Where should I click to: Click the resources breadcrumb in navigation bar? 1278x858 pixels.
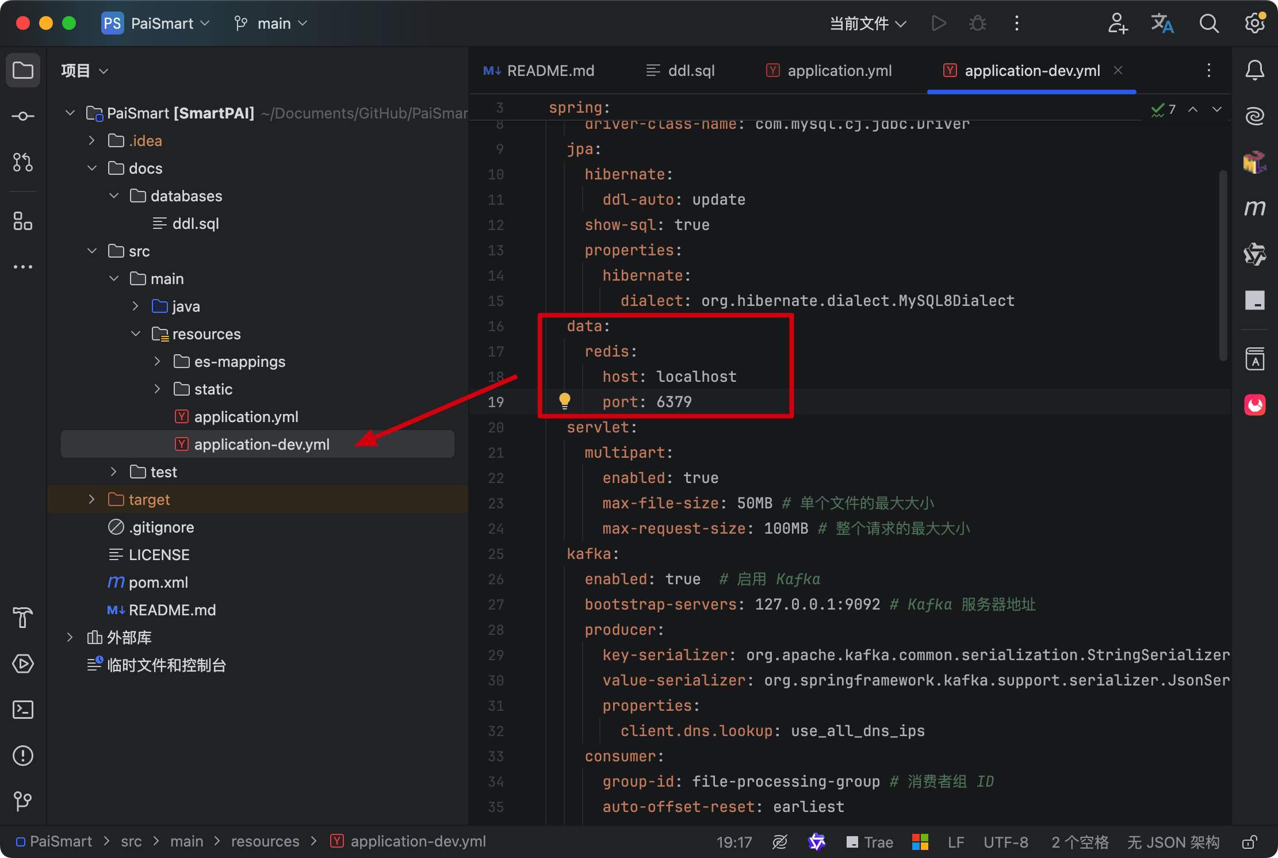coord(265,841)
